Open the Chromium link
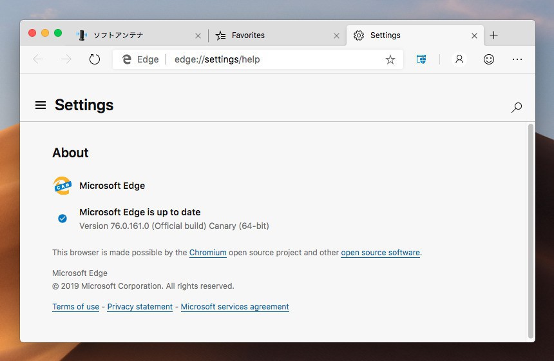Viewport: 554px width, 361px height. click(207, 253)
